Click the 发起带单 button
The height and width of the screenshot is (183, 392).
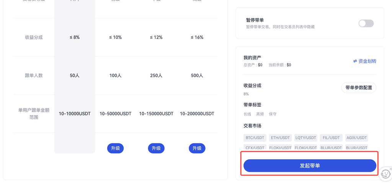click(x=310, y=166)
